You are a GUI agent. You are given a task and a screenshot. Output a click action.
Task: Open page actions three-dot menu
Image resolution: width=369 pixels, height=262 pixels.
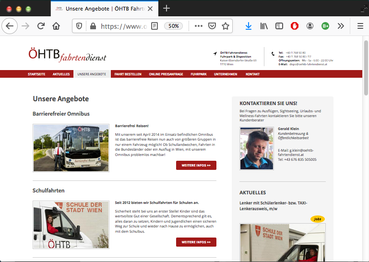click(198, 26)
